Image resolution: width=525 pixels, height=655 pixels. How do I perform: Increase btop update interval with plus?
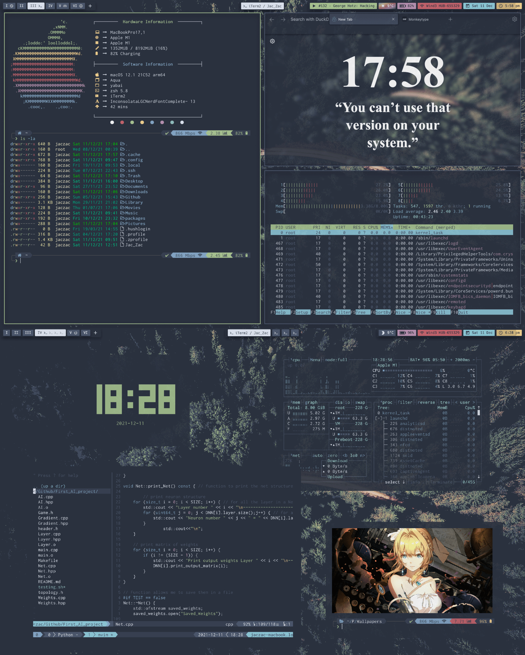point(451,360)
